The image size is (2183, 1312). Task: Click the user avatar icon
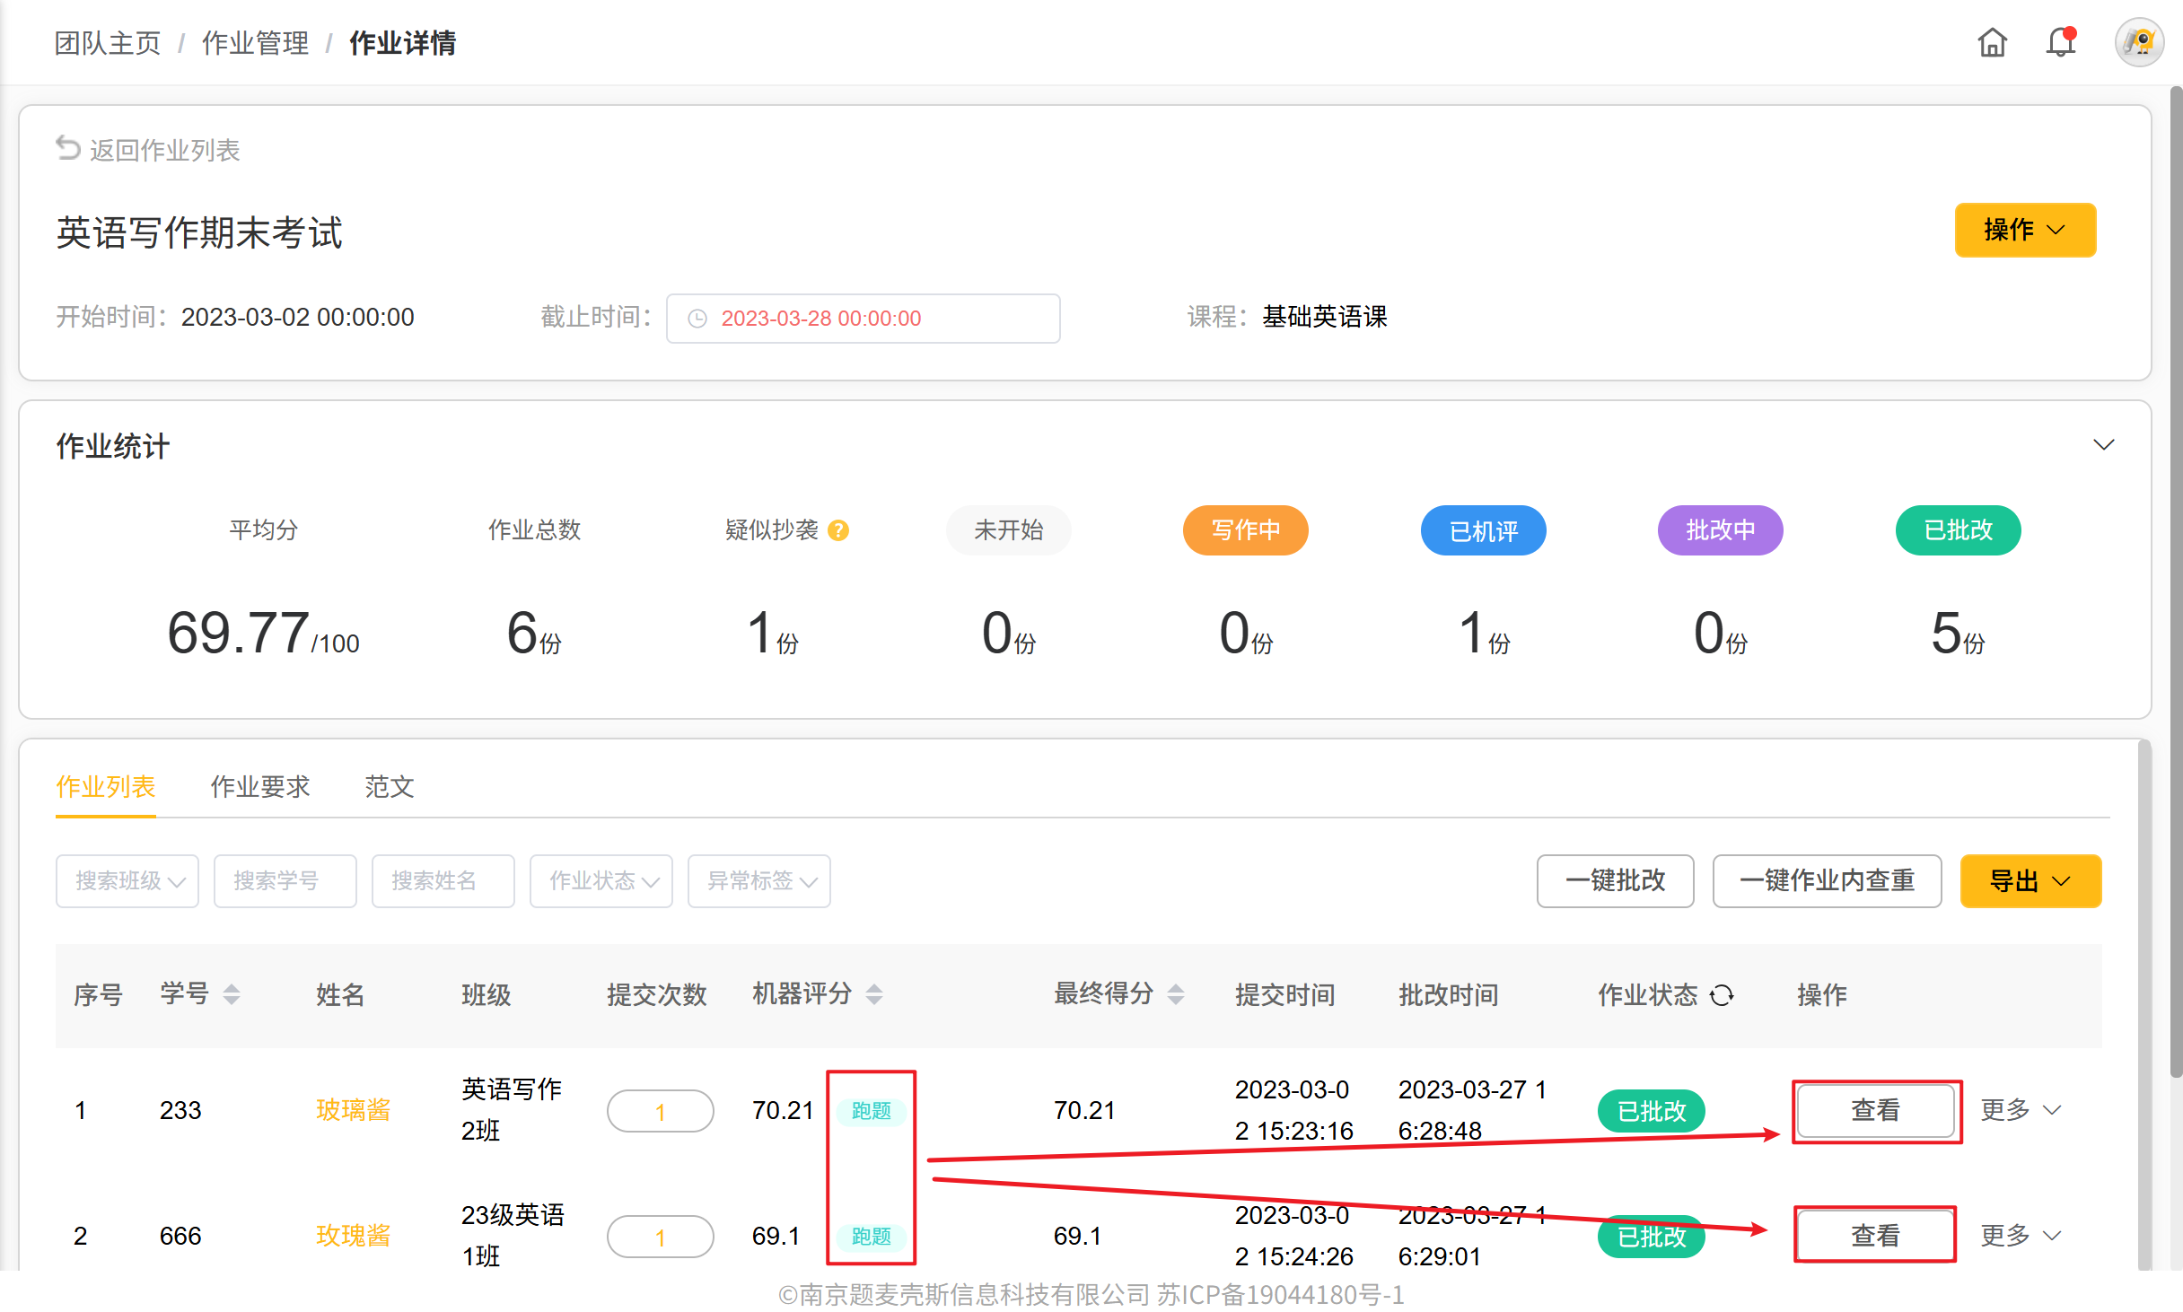pyautogui.click(x=2140, y=42)
